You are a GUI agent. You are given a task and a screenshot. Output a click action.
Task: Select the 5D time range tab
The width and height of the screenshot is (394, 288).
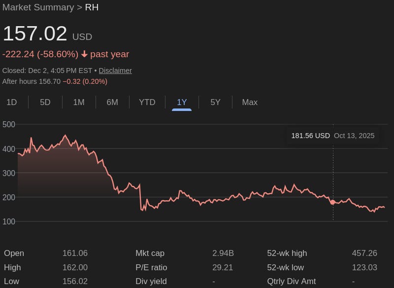point(45,103)
